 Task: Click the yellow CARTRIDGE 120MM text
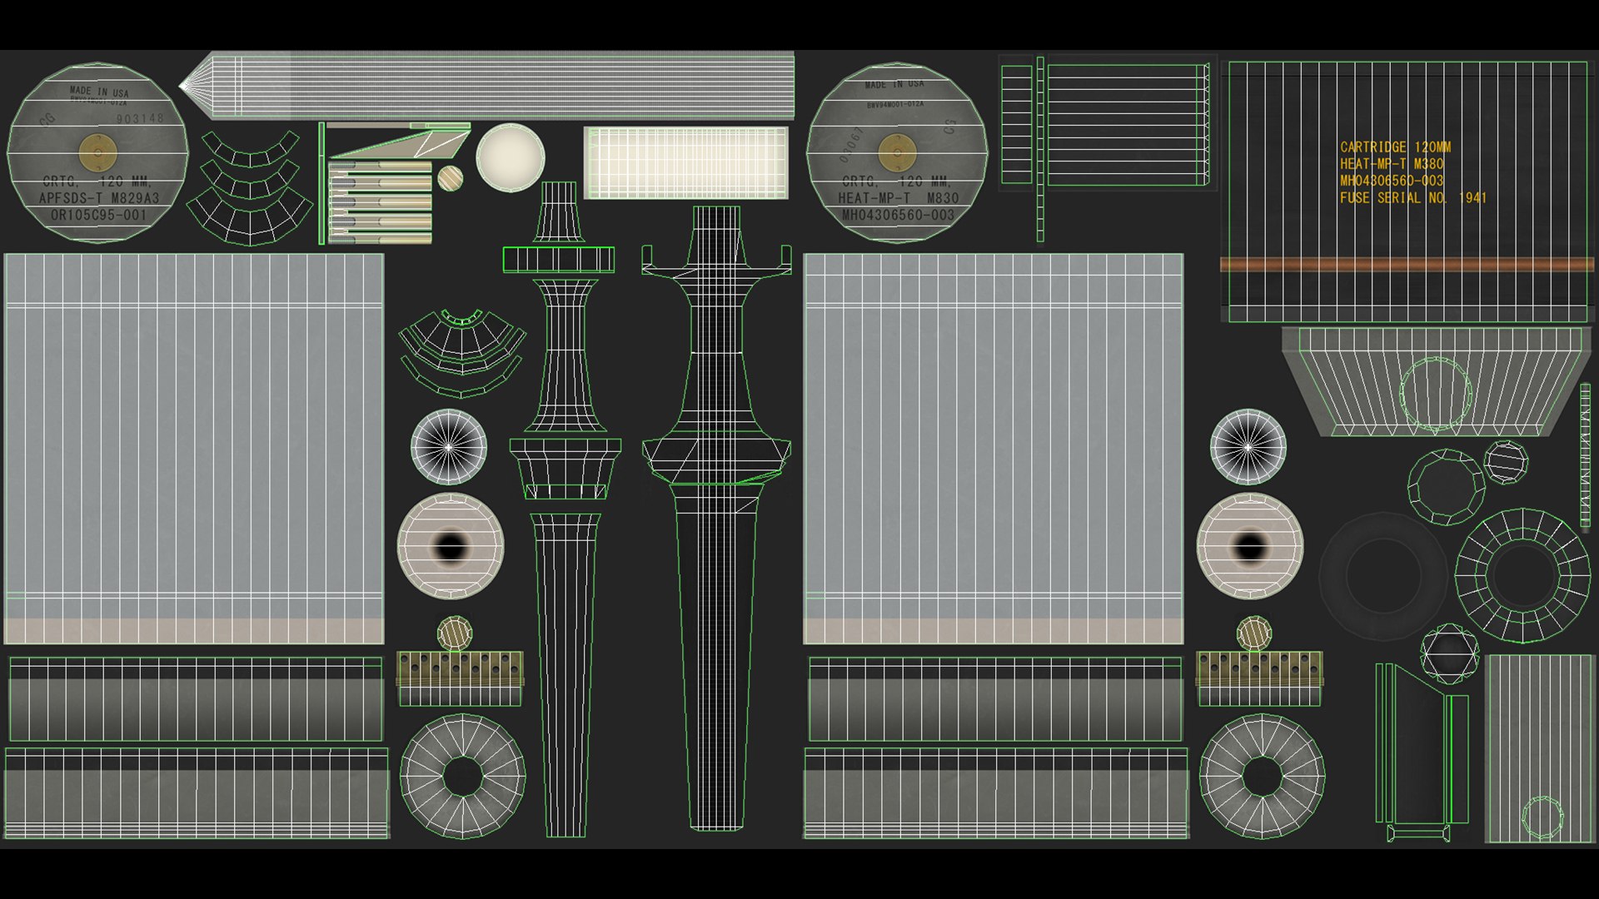tap(1395, 147)
